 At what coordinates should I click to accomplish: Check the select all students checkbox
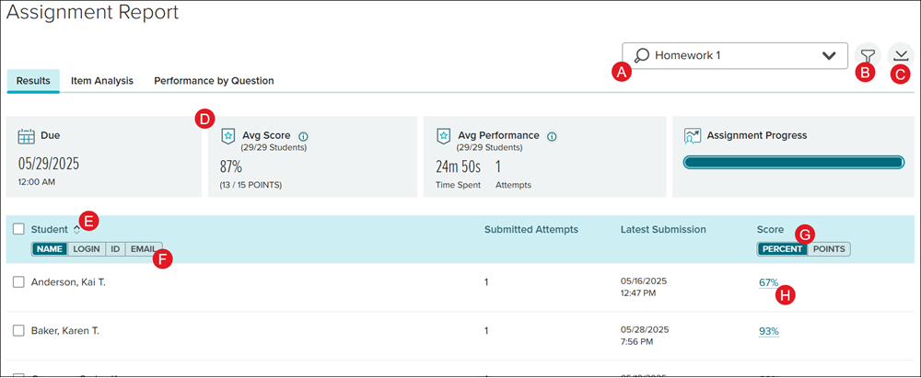[18, 229]
